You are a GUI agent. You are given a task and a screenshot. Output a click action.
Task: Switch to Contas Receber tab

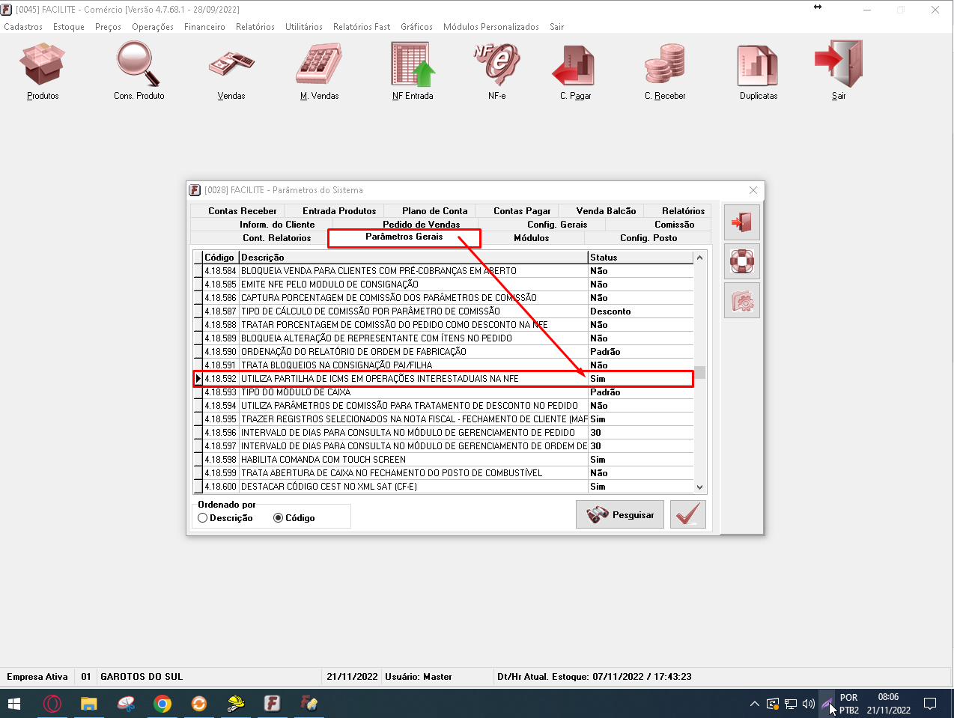[x=243, y=211]
